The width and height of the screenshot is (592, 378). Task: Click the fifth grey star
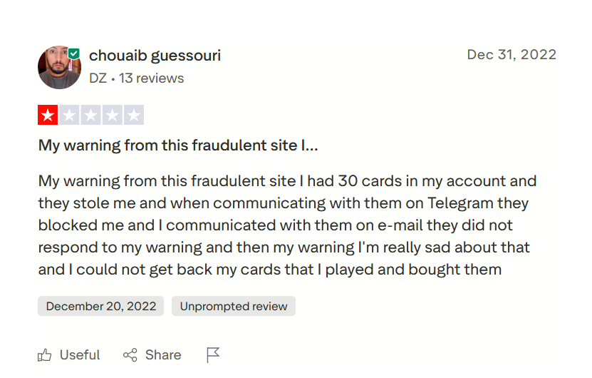(133, 116)
